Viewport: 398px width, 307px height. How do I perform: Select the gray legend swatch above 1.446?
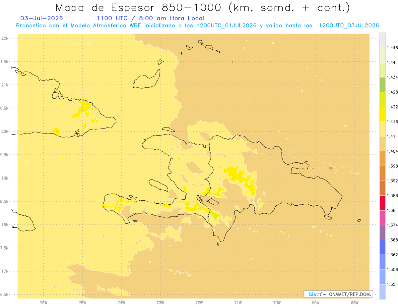[382, 40]
